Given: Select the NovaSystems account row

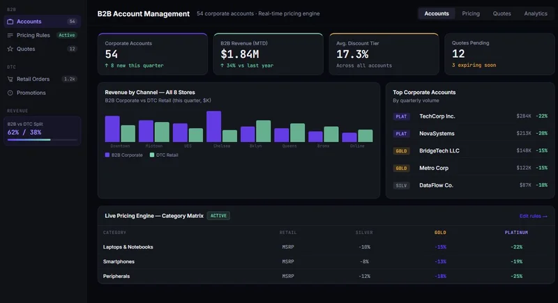Looking at the screenshot, I should pos(470,134).
